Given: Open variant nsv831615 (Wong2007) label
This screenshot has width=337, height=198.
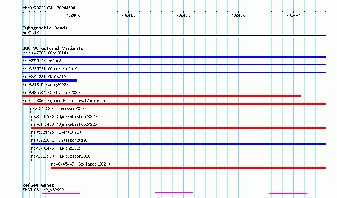Looking at the screenshot, I should click(45, 85).
